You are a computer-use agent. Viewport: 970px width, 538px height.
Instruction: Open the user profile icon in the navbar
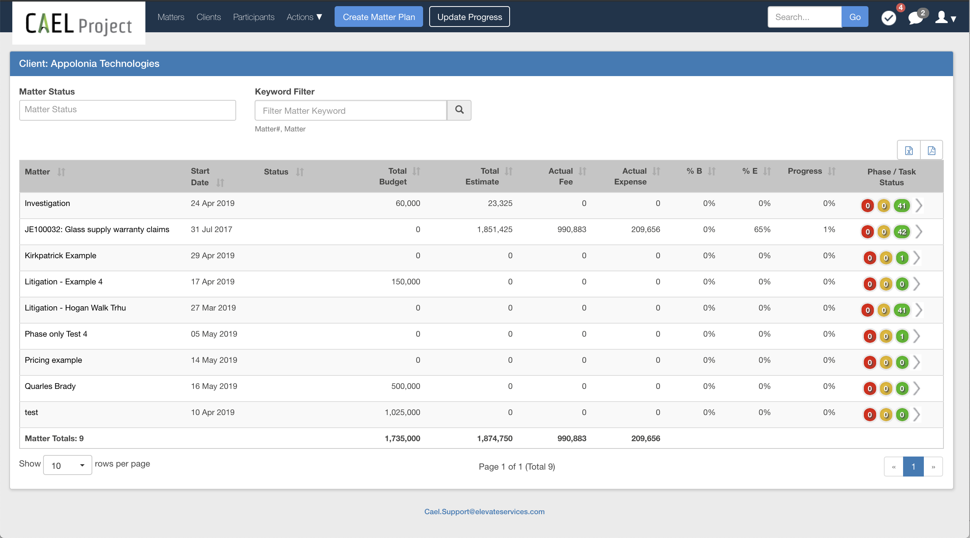tap(941, 18)
